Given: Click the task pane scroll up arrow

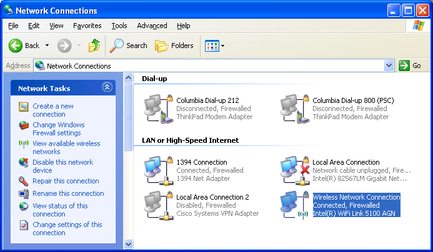Looking at the screenshot, I should (x=129, y=78).
